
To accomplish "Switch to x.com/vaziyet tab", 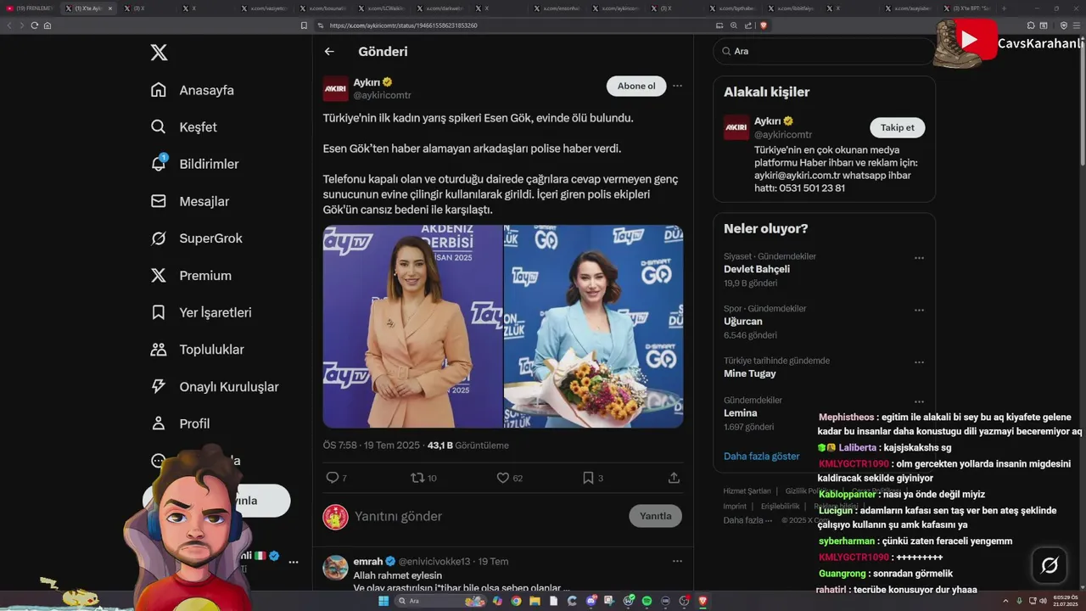I will pyautogui.click(x=263, y=8).
